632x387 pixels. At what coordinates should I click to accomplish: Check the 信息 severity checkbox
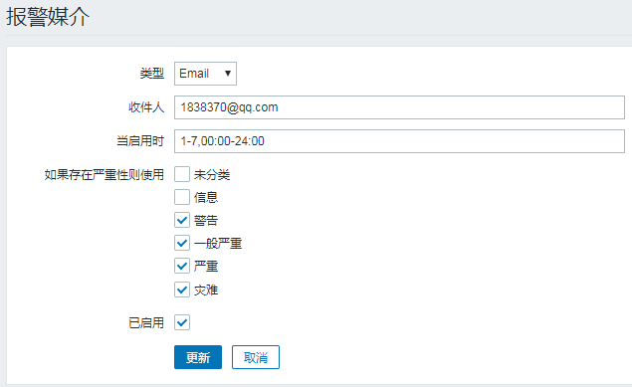pos(182,197)
